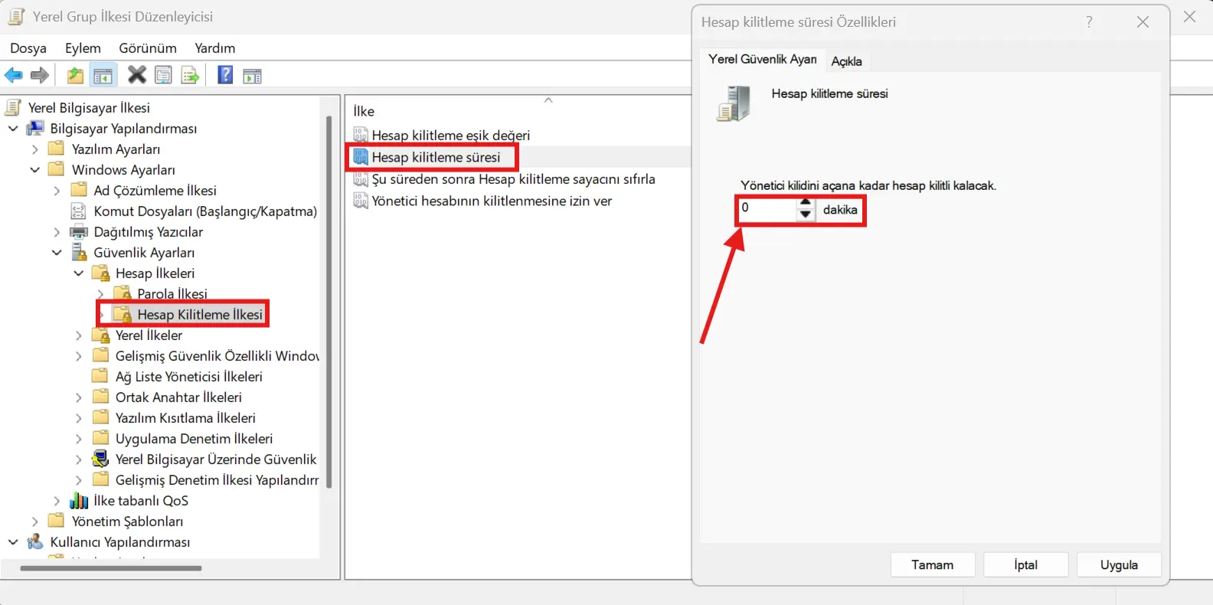1213x605 pixels.
Task: Expand the Yönetim Şablonları node
Action: 34,521
